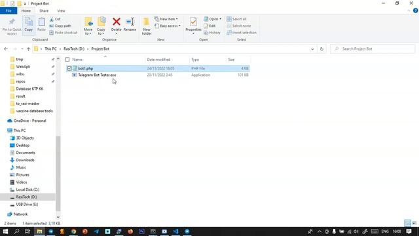Screen dimensions: 419x236
Task: Switch to the View ribbon tab
Action: (x=61, y=10)
